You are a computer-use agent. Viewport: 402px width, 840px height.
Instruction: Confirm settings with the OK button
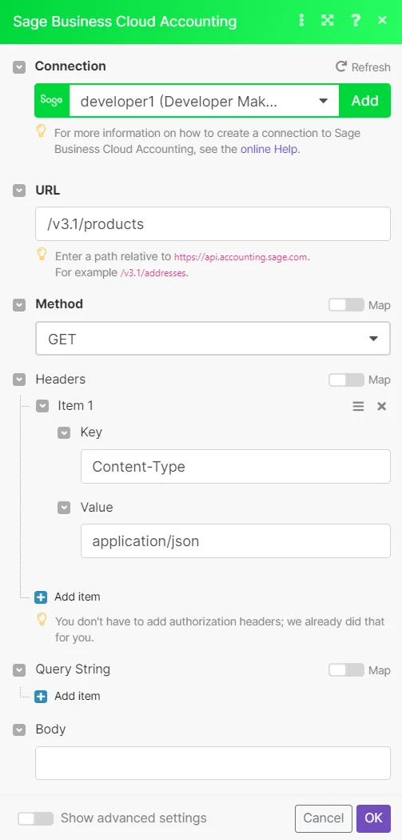coord(374,818)
